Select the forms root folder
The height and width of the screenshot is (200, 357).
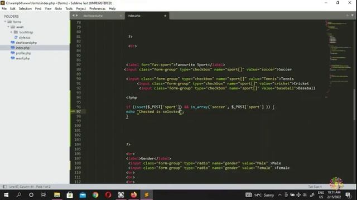pos(17,22)
